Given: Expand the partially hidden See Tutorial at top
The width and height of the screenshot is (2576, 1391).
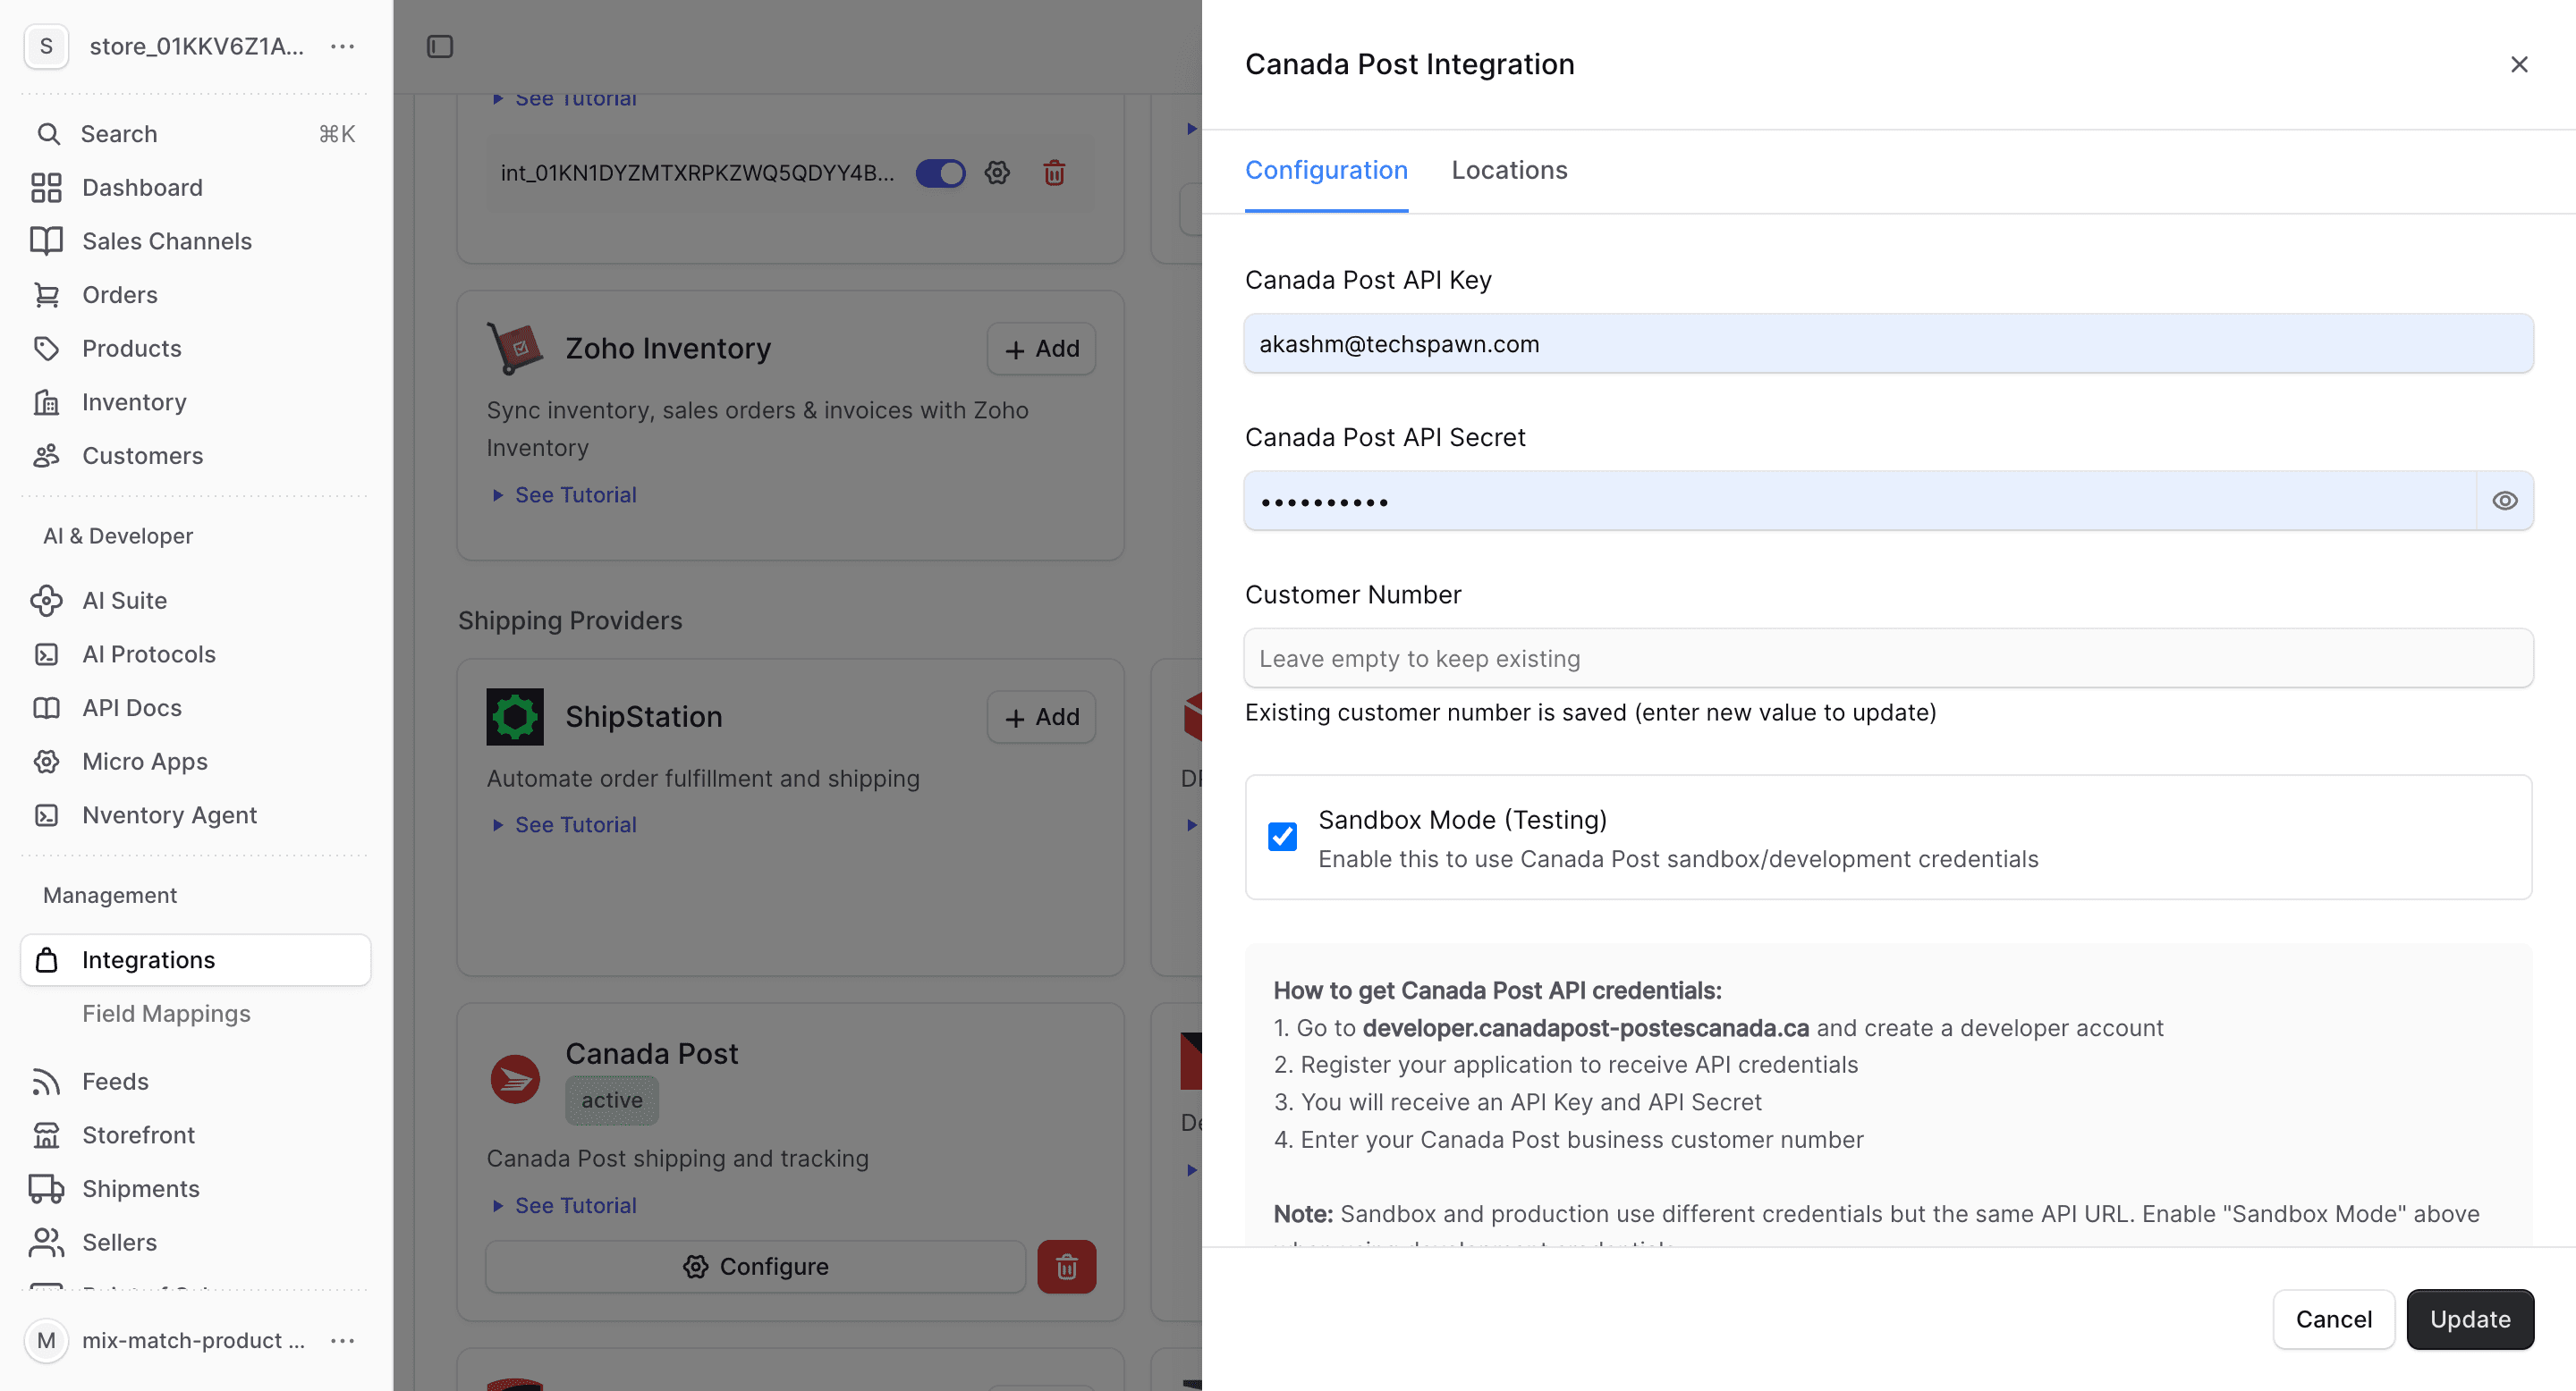Looking at the screenshot, I should tap(564, 99).
